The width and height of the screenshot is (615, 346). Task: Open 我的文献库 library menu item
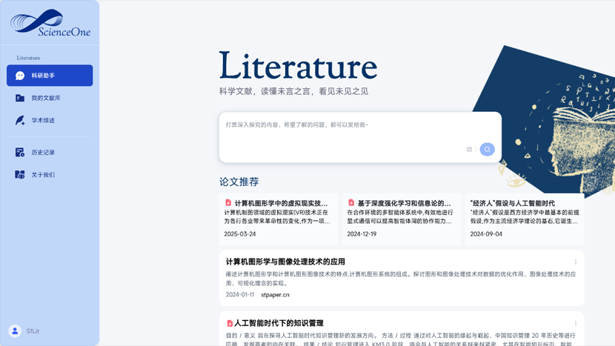click(50, 98)
